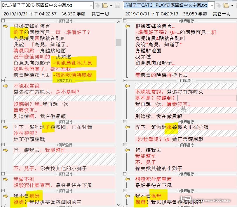Click left line 沒聽到？我…我再說一次
Screen dimensions: 237x208
(41, 104)
